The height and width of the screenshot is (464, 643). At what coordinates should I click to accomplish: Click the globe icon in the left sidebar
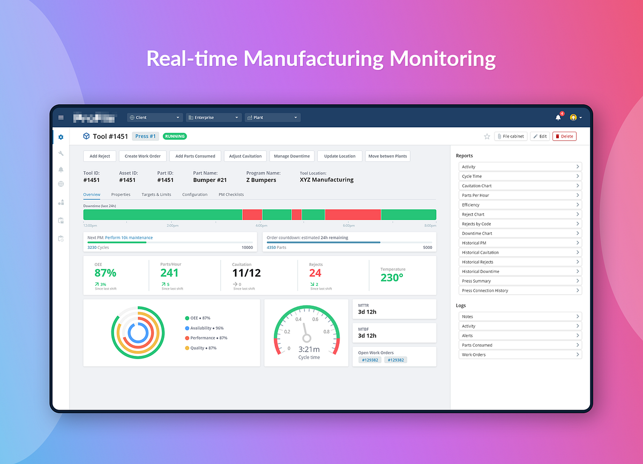(61, 185)
